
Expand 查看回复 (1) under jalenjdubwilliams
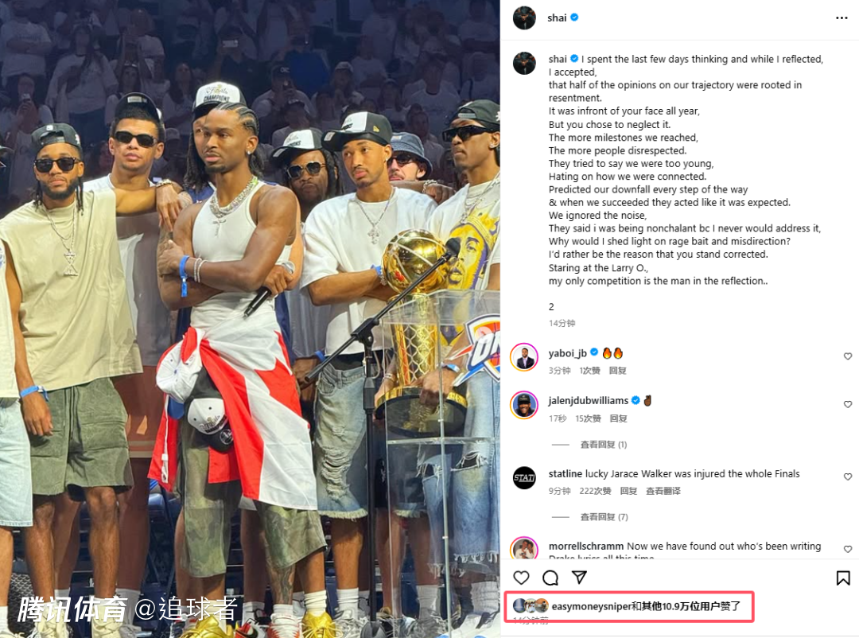tap(603, 445)
